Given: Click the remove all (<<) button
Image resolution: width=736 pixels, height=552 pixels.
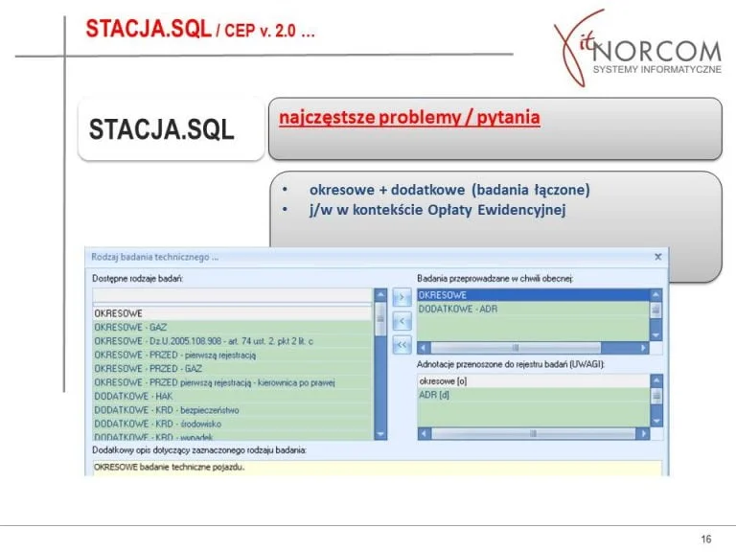Looking at the screenshot, I should coord(402,344).
